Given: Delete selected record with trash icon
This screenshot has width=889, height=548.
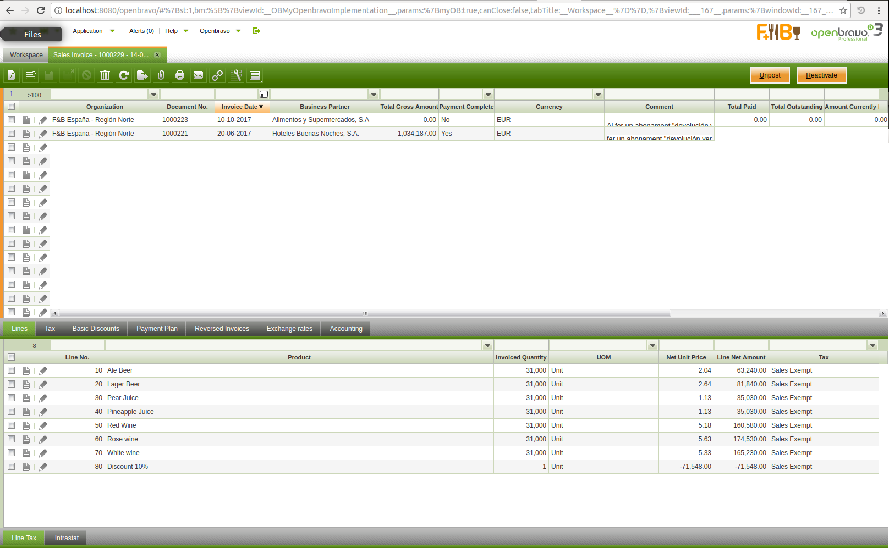Looking at the screenshot, I should 105,75.
